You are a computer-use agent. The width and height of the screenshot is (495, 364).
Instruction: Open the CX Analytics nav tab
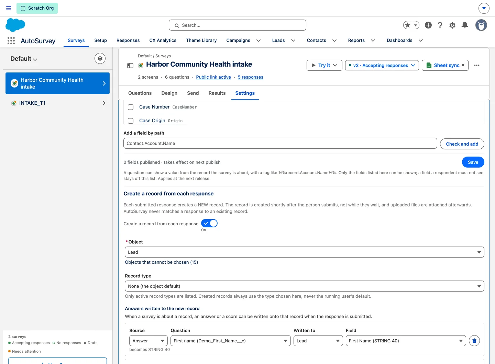coord(163,41)
